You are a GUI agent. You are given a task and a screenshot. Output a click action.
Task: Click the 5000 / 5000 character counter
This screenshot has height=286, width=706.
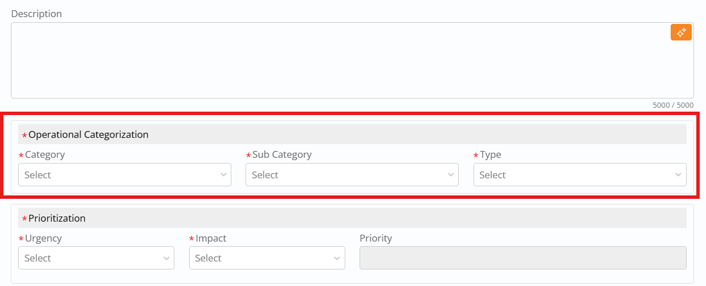point(673,105)
